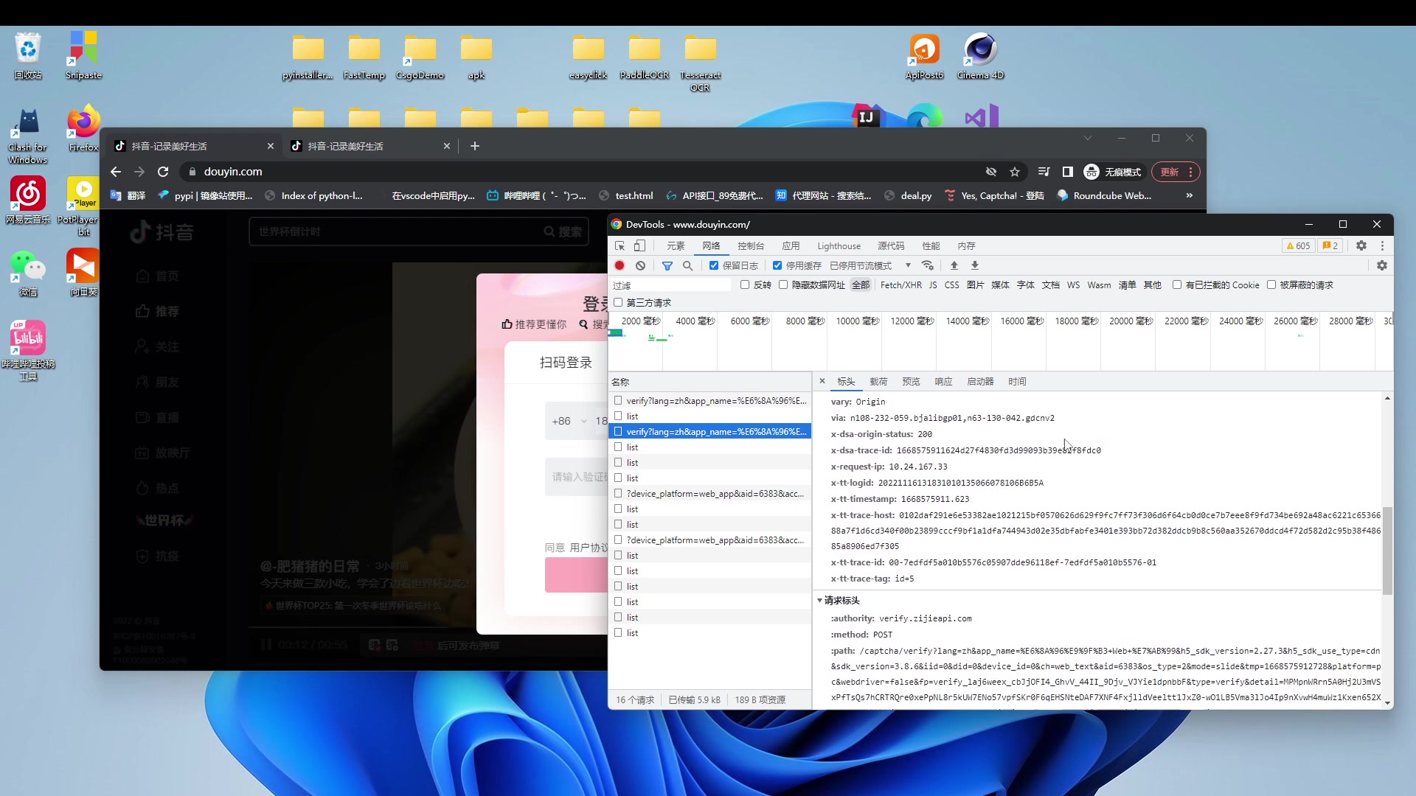
Task: Check the first verify?lang=zh request row checkbox
Action: [x=618, y=401]
